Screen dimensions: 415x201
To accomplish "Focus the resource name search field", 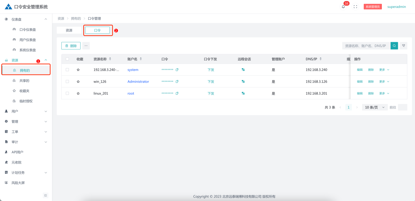I will tap(366, 46).
